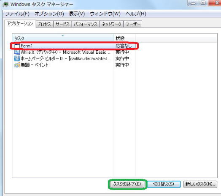Image resolution: width=221 pixels, height=196 pixels.
Task: Minimize the Task Manager window
Action: click(x=193, y=3)
